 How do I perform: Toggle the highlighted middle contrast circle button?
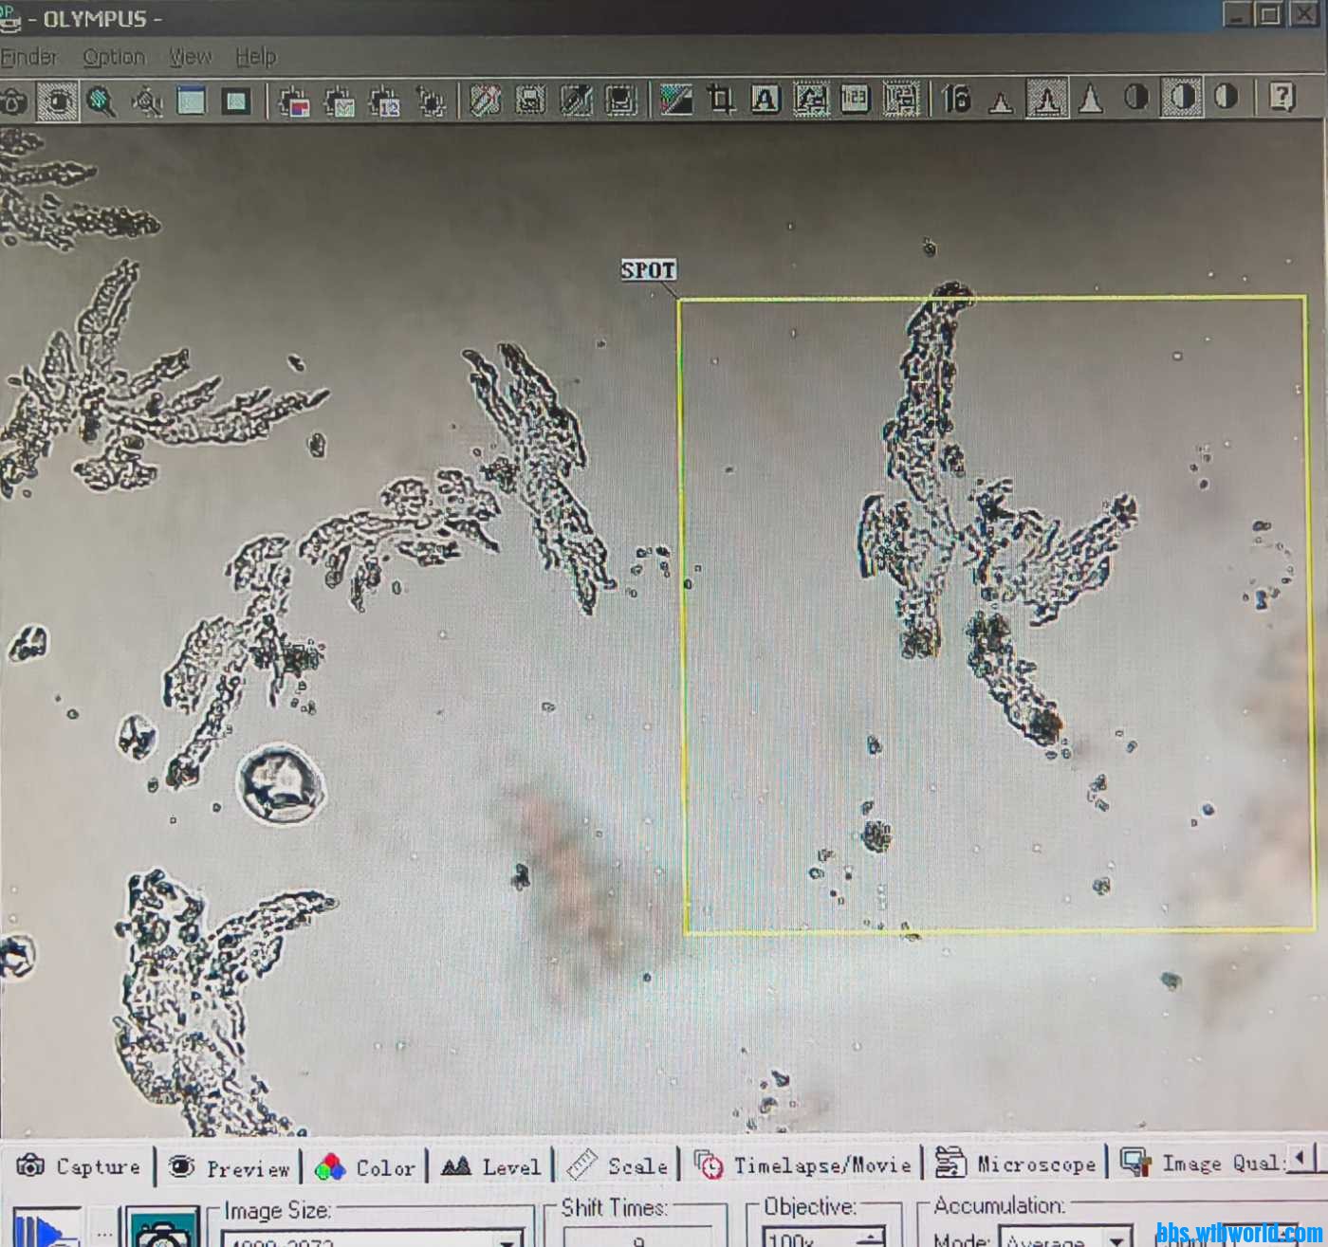click(1181, 98)
